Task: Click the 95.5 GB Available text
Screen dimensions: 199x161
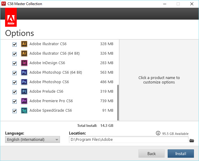Action: (175, 134)
